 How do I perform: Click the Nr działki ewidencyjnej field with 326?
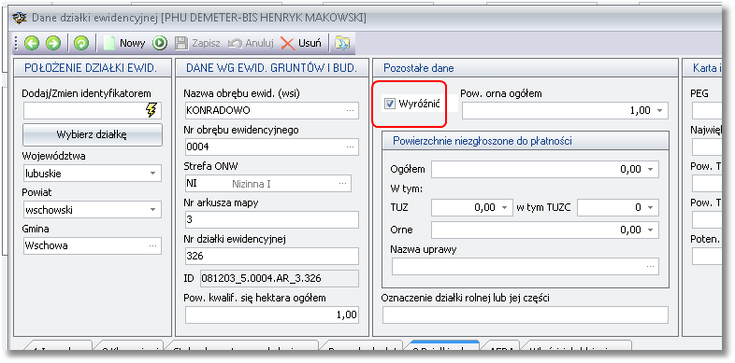[x=272, y=256]
